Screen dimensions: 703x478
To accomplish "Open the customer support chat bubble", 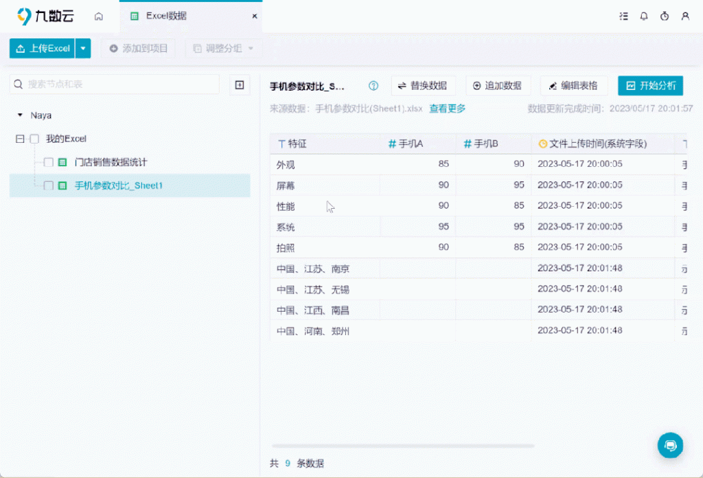I will 670,445.
